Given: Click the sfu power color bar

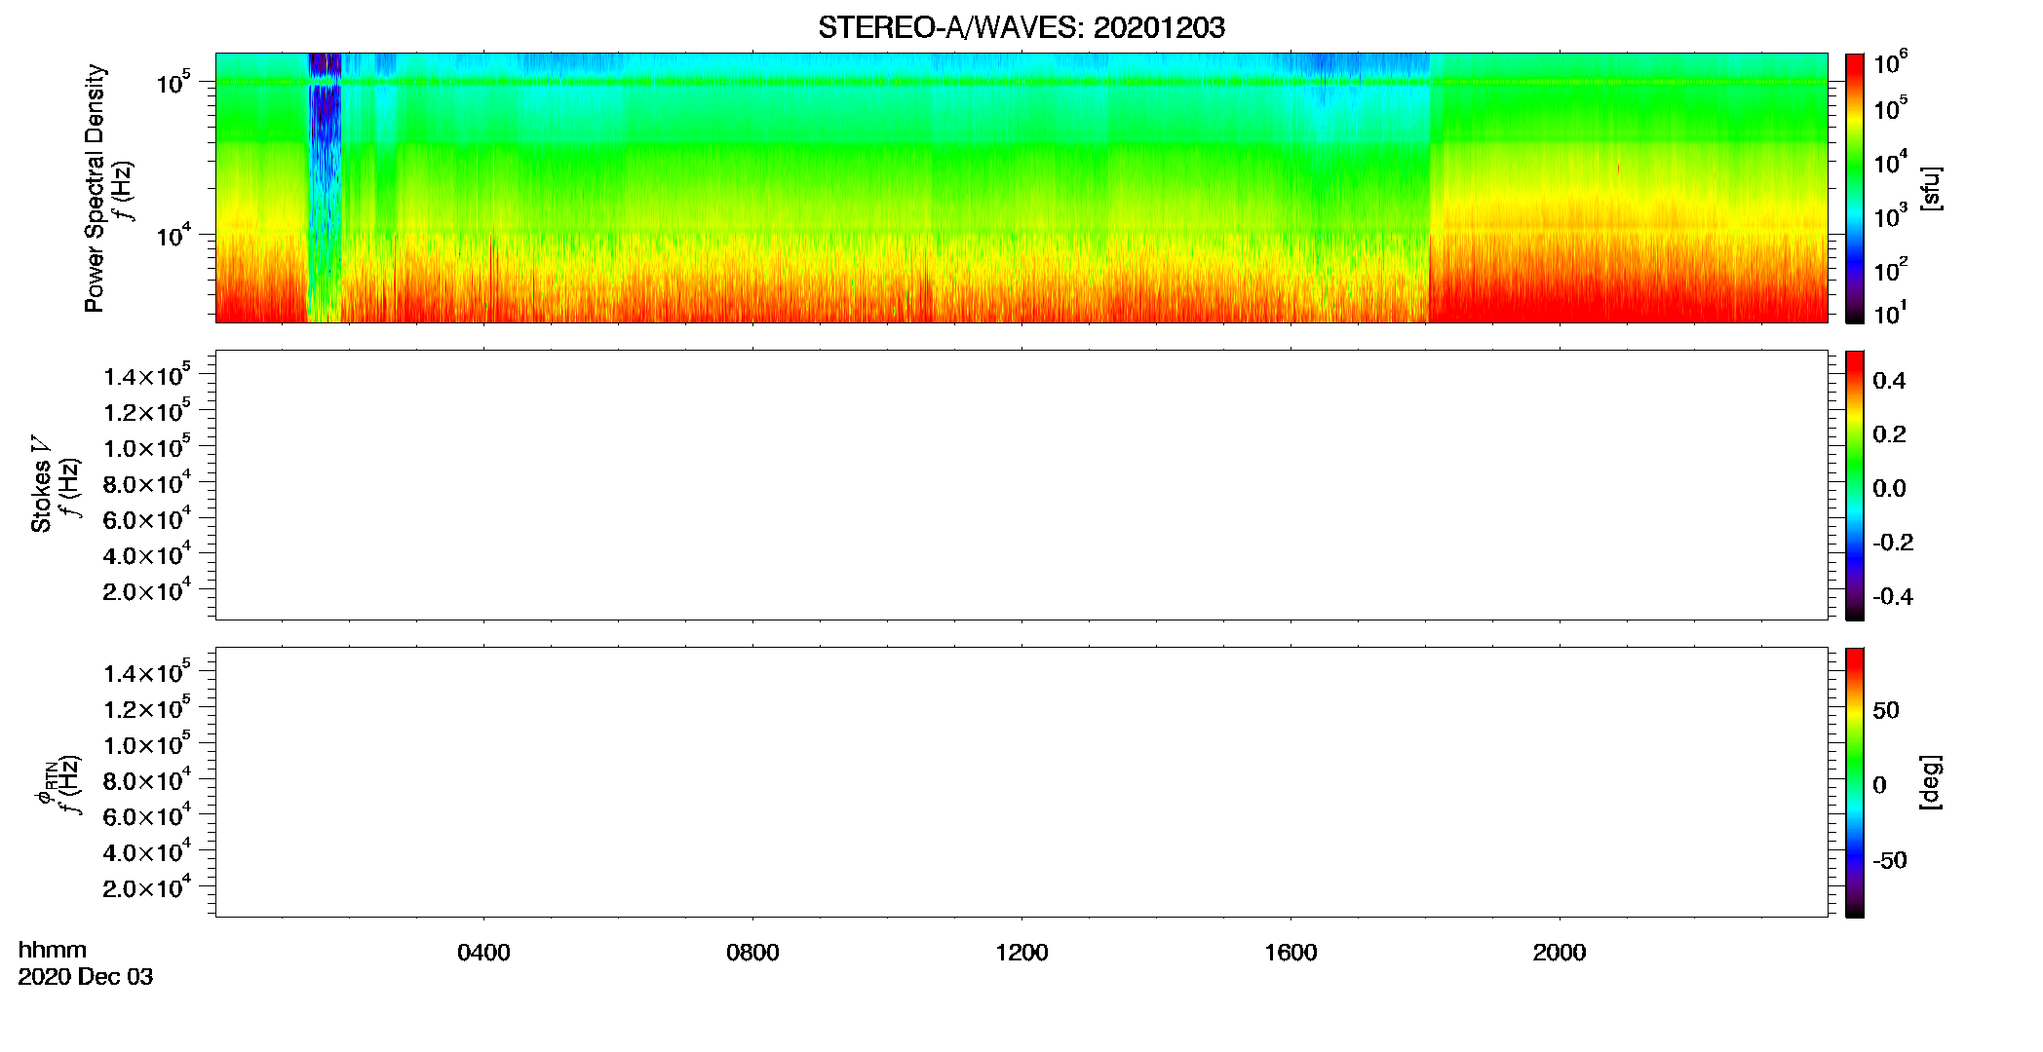Looking at the screenshot, I should (x=1855, y=187).
